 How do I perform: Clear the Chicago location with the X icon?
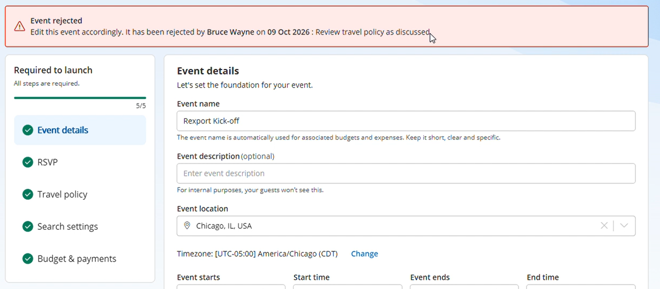click(604, 226)
